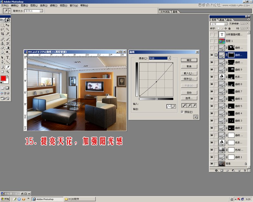The height and width of the screenshot is (202, 253).
Task: Select the Move tool
Action: tap(7, 25)
